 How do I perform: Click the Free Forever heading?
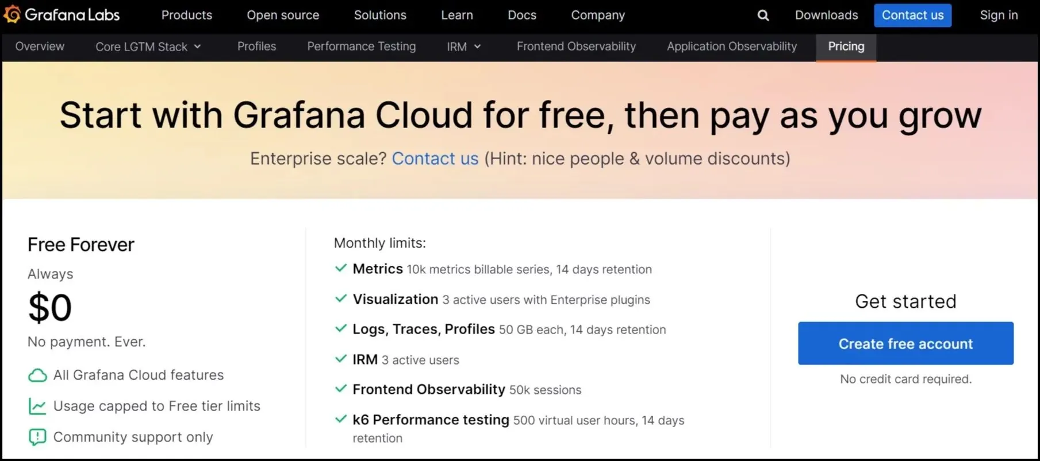(x=81, y=245)
